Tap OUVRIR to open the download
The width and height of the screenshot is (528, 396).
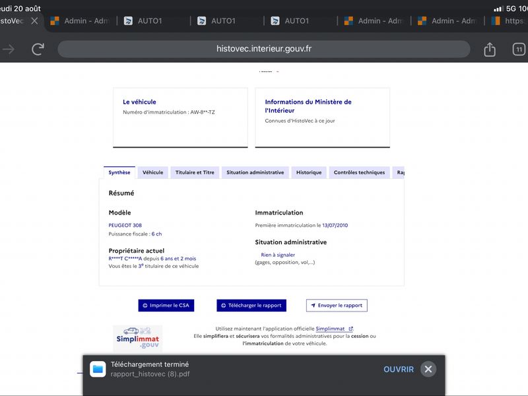pyautogui.click(x=399, y=370)
